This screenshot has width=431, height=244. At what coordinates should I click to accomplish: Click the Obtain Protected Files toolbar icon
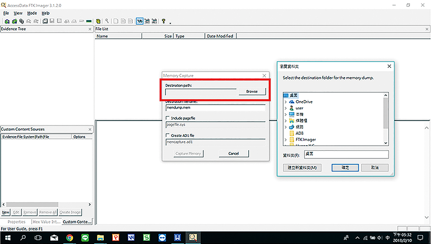tap(98, 21)
